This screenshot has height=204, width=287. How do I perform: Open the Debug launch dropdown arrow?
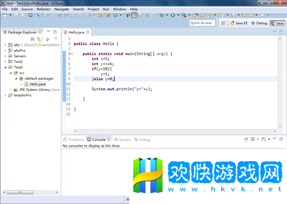tap(167, 15)
